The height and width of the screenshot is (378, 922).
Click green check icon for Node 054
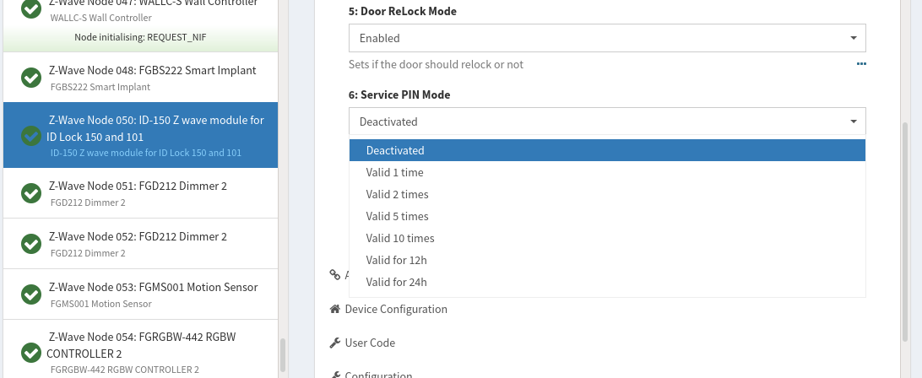[x=31, y=352]
